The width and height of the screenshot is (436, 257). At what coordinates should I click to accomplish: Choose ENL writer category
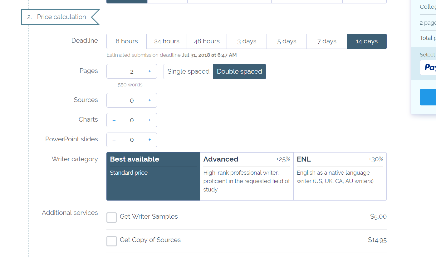340,176
